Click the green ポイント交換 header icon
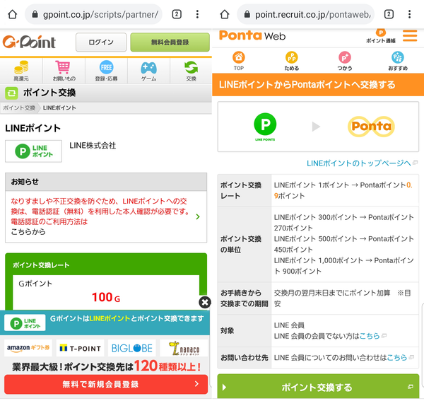Viewport: 424px width, 401px height. [11, 93]
